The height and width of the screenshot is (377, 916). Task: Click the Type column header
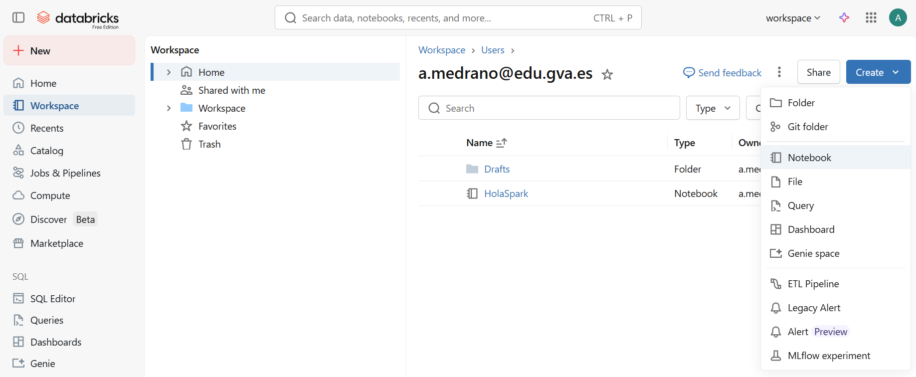[x=685, y=143]
